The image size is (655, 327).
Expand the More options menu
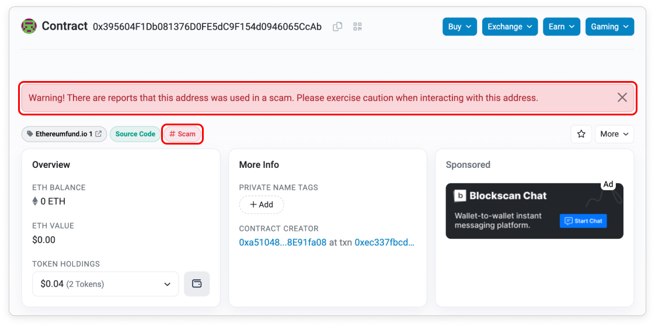614,134
